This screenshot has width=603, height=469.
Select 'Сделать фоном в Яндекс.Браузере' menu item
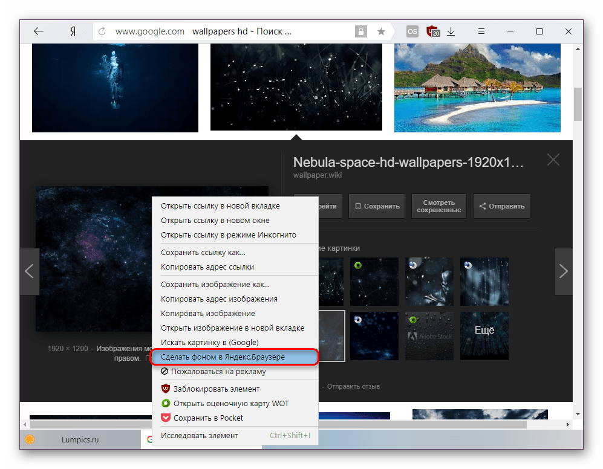pyautogui.click(x=235, y=357)
